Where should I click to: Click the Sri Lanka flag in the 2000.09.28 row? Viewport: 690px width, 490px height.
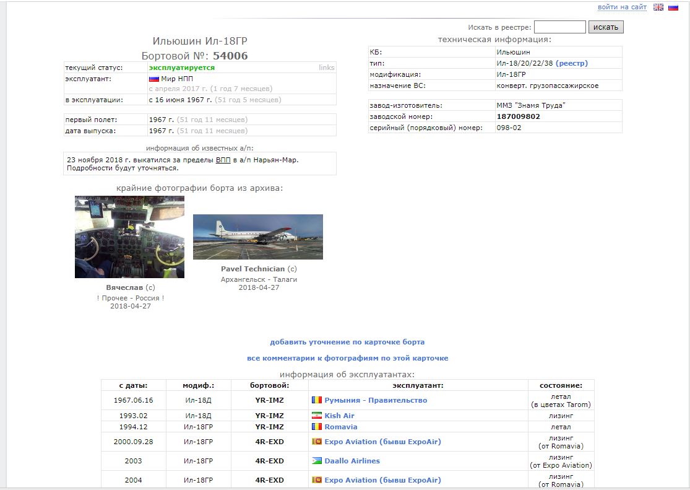317,442
